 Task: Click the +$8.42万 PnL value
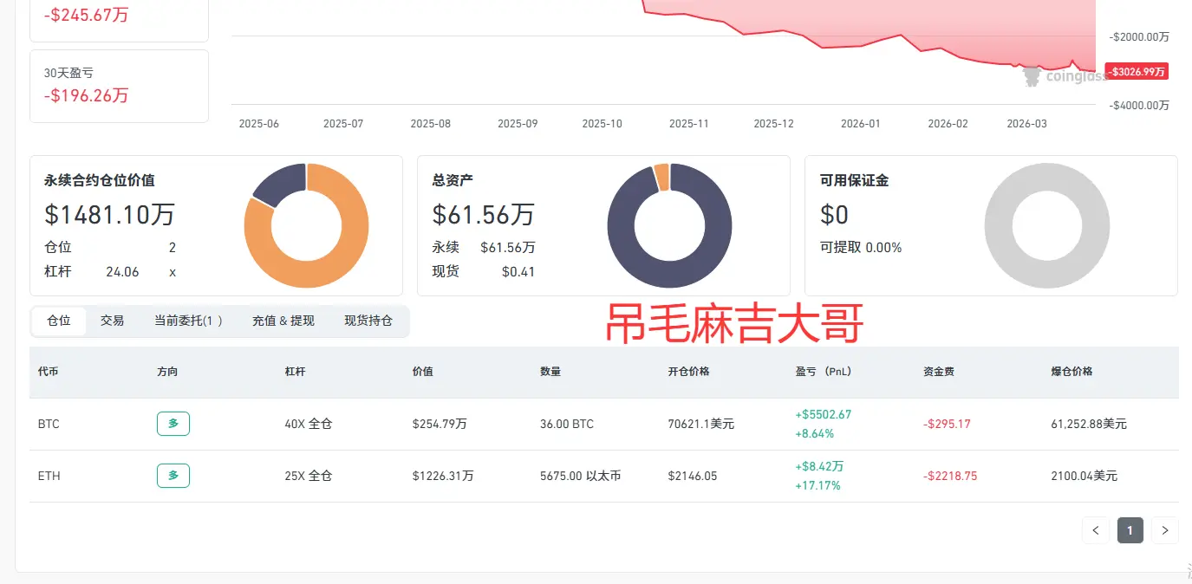pos(819,466)
